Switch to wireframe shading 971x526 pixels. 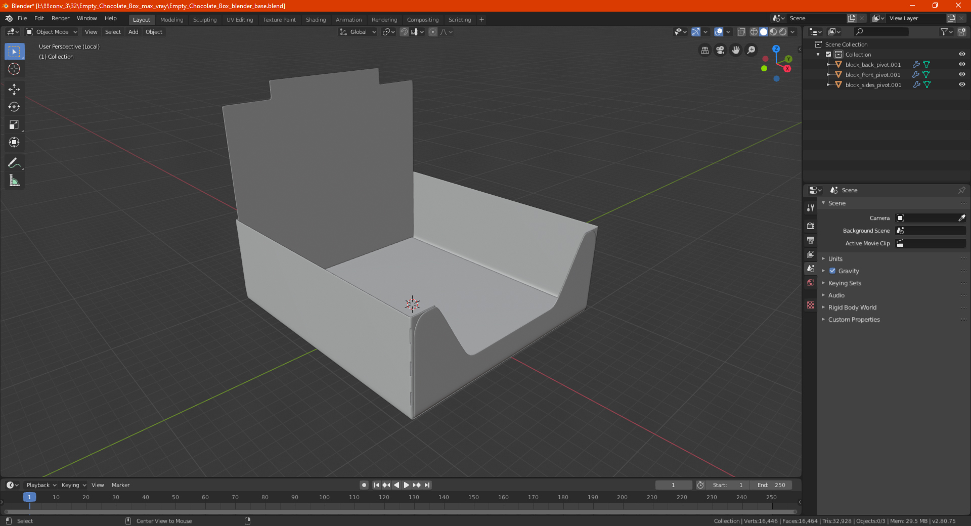coord(754,32)
